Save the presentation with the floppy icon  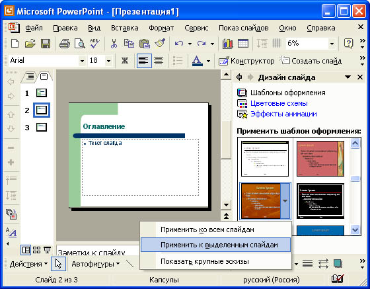(x=46, y=44)
